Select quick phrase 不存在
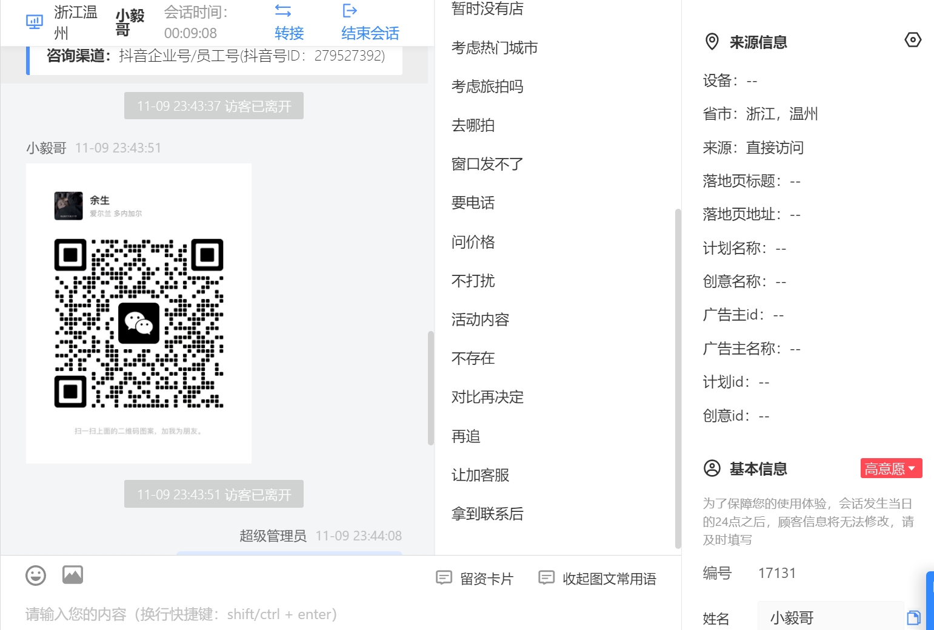Screen dimensions: 934x630 point(473,358)
